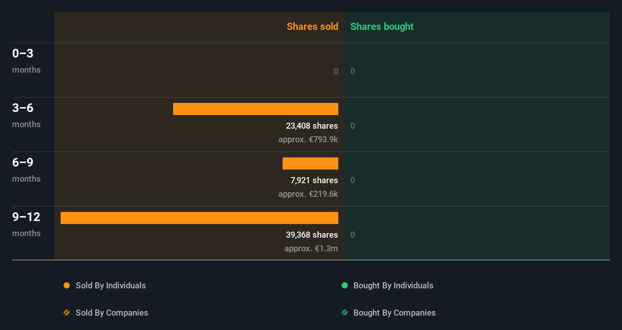Screen dimensions: 622x330
Task: Click the approx. €219.6k amount
Action: [308, 194]
